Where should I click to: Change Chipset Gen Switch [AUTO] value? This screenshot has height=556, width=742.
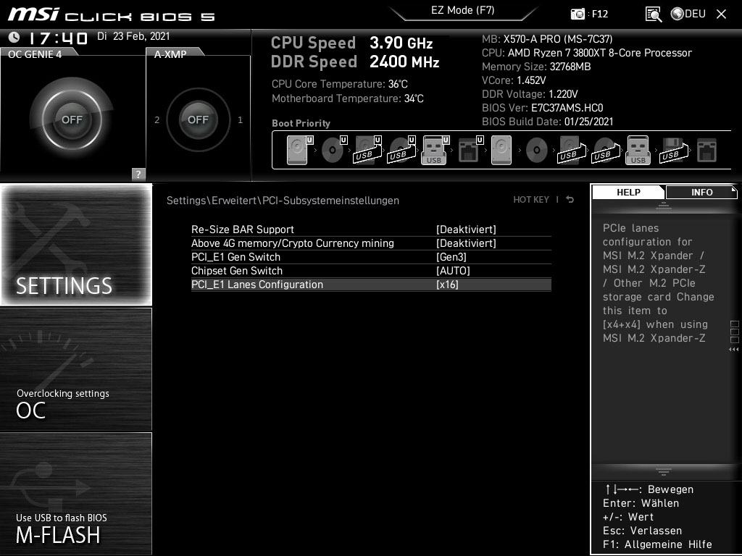(x=453, y=271)
